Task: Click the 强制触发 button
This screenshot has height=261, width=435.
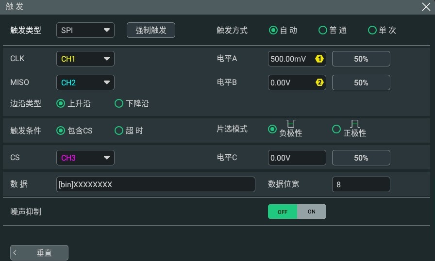Action: coord(151,30)
